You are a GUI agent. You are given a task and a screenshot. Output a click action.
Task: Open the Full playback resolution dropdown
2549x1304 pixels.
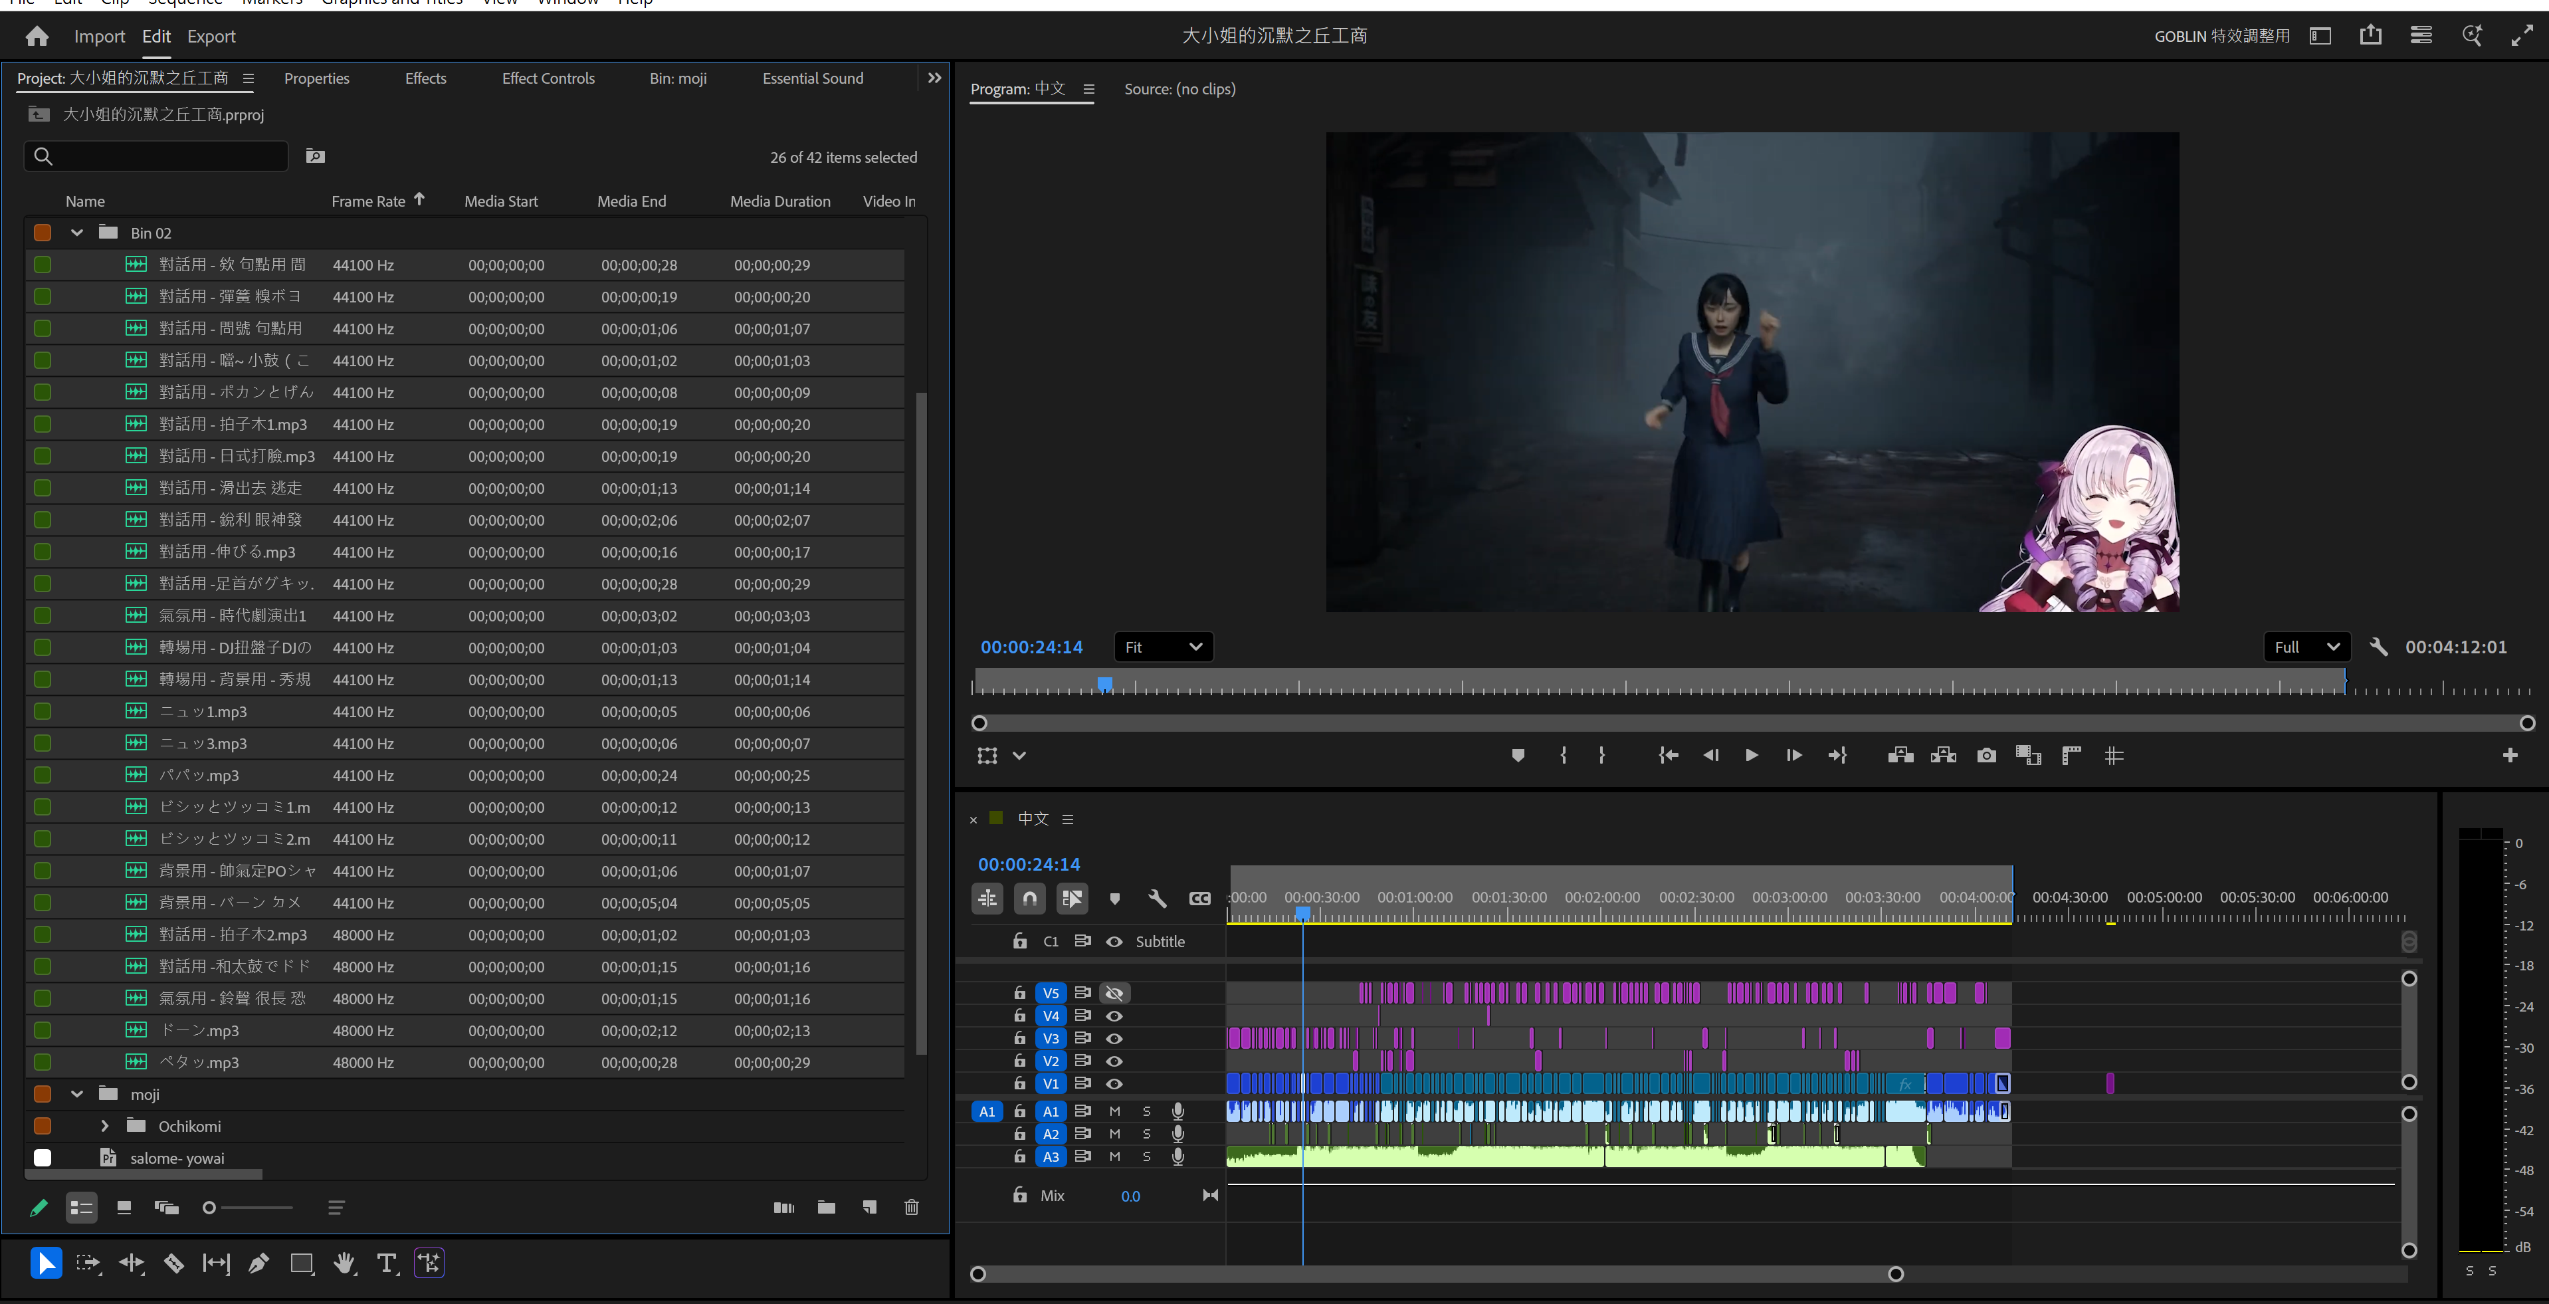(x=2306, y=647)
